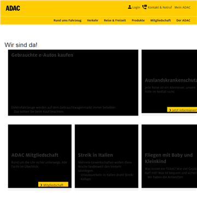The height and width of the screenshot is (197, 197).
Task: Click the ADAC logo
Action: pos(13,8)
